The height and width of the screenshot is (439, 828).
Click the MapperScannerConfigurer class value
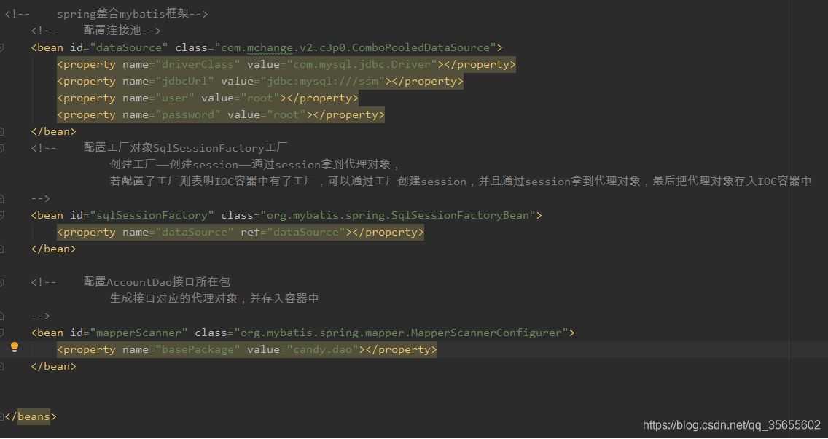[402, 333]
